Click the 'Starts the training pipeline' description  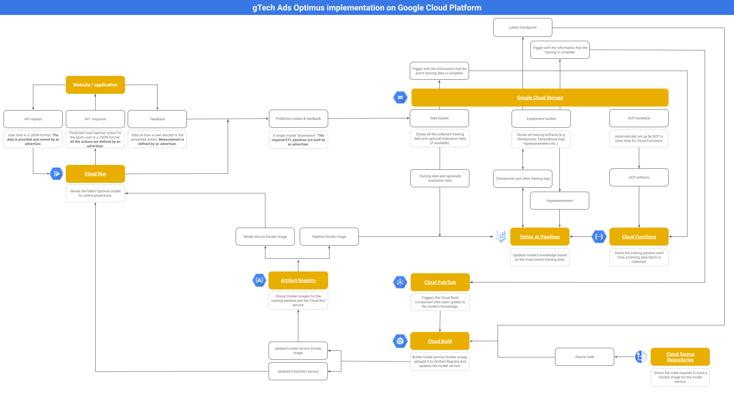point(639,257)
